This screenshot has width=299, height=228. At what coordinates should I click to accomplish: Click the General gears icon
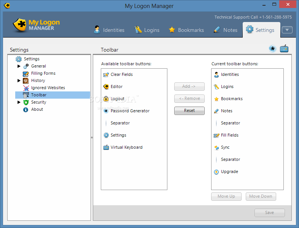(26, 66)
